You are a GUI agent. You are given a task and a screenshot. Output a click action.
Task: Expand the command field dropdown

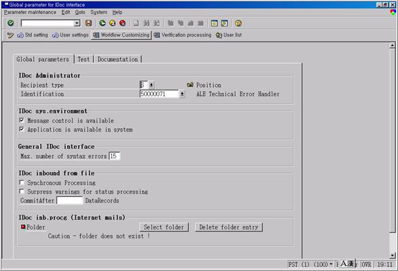pyautogui.click(x=77, y=23)
